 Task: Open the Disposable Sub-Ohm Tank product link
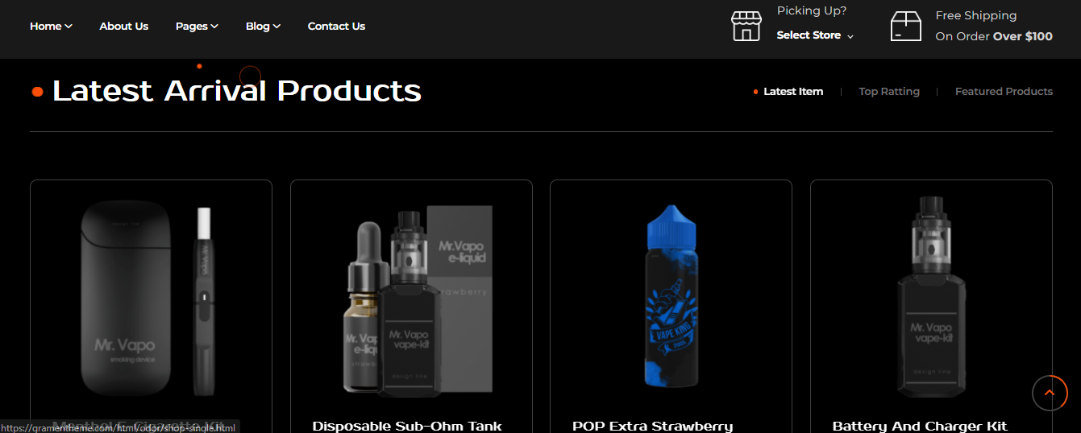pyautogui.click(x=407, y=426)
